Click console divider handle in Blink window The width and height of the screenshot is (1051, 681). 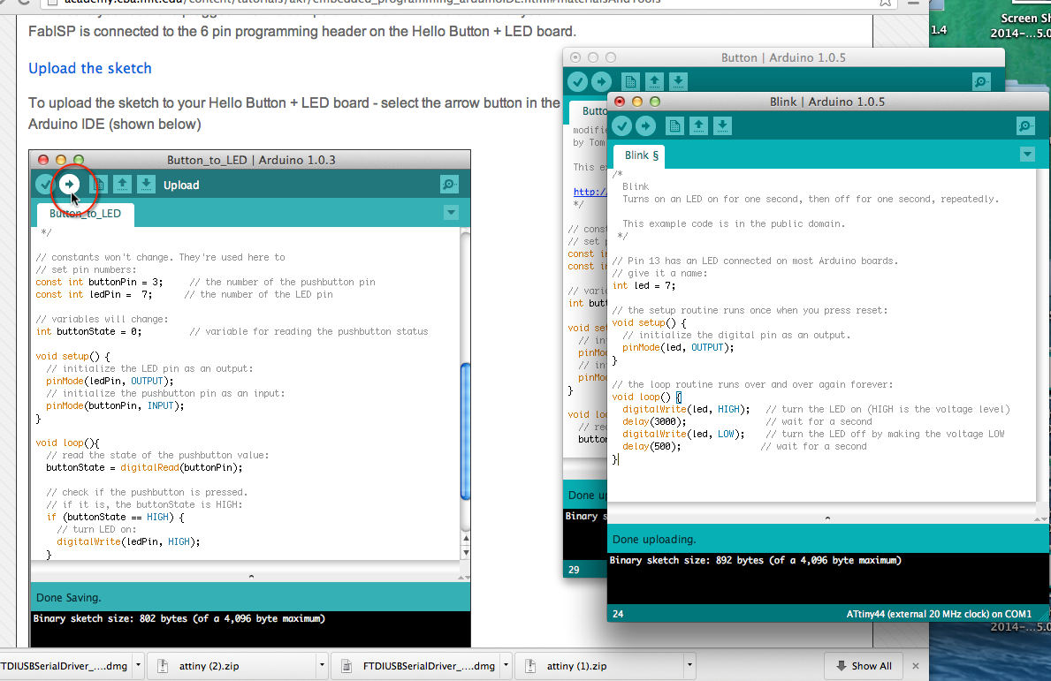pyautogui.click(x=827, y=518)
